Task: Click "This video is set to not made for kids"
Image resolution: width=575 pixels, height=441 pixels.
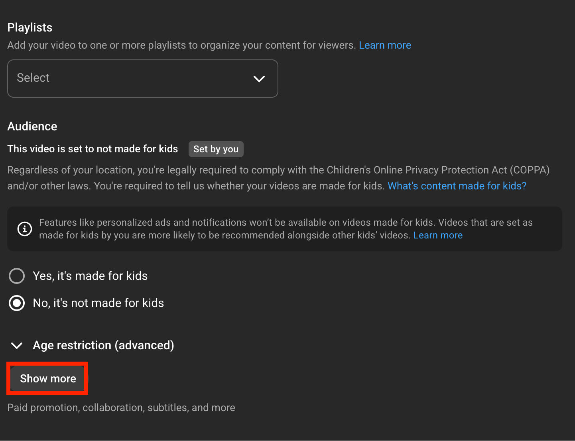Action: pyautogui.click(x=93, y=149)
